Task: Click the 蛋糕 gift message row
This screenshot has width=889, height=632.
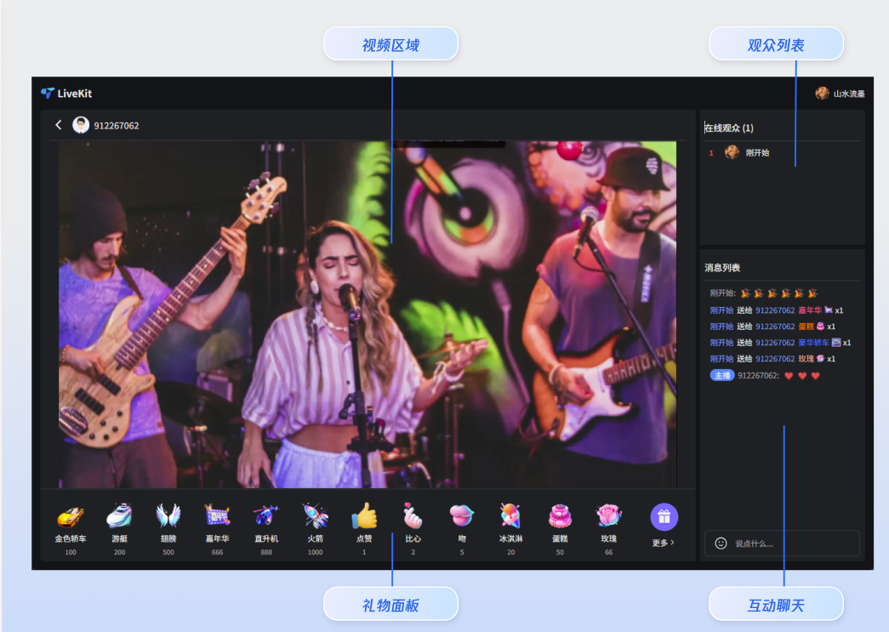Action: [772, 327]
